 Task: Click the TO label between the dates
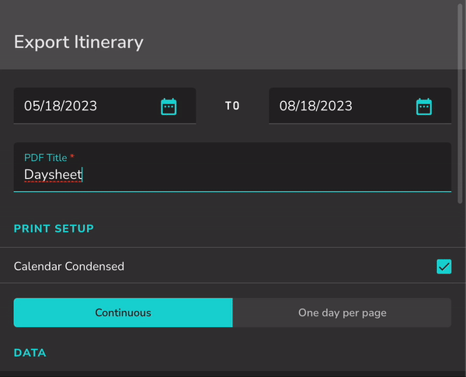click(232, 106)
